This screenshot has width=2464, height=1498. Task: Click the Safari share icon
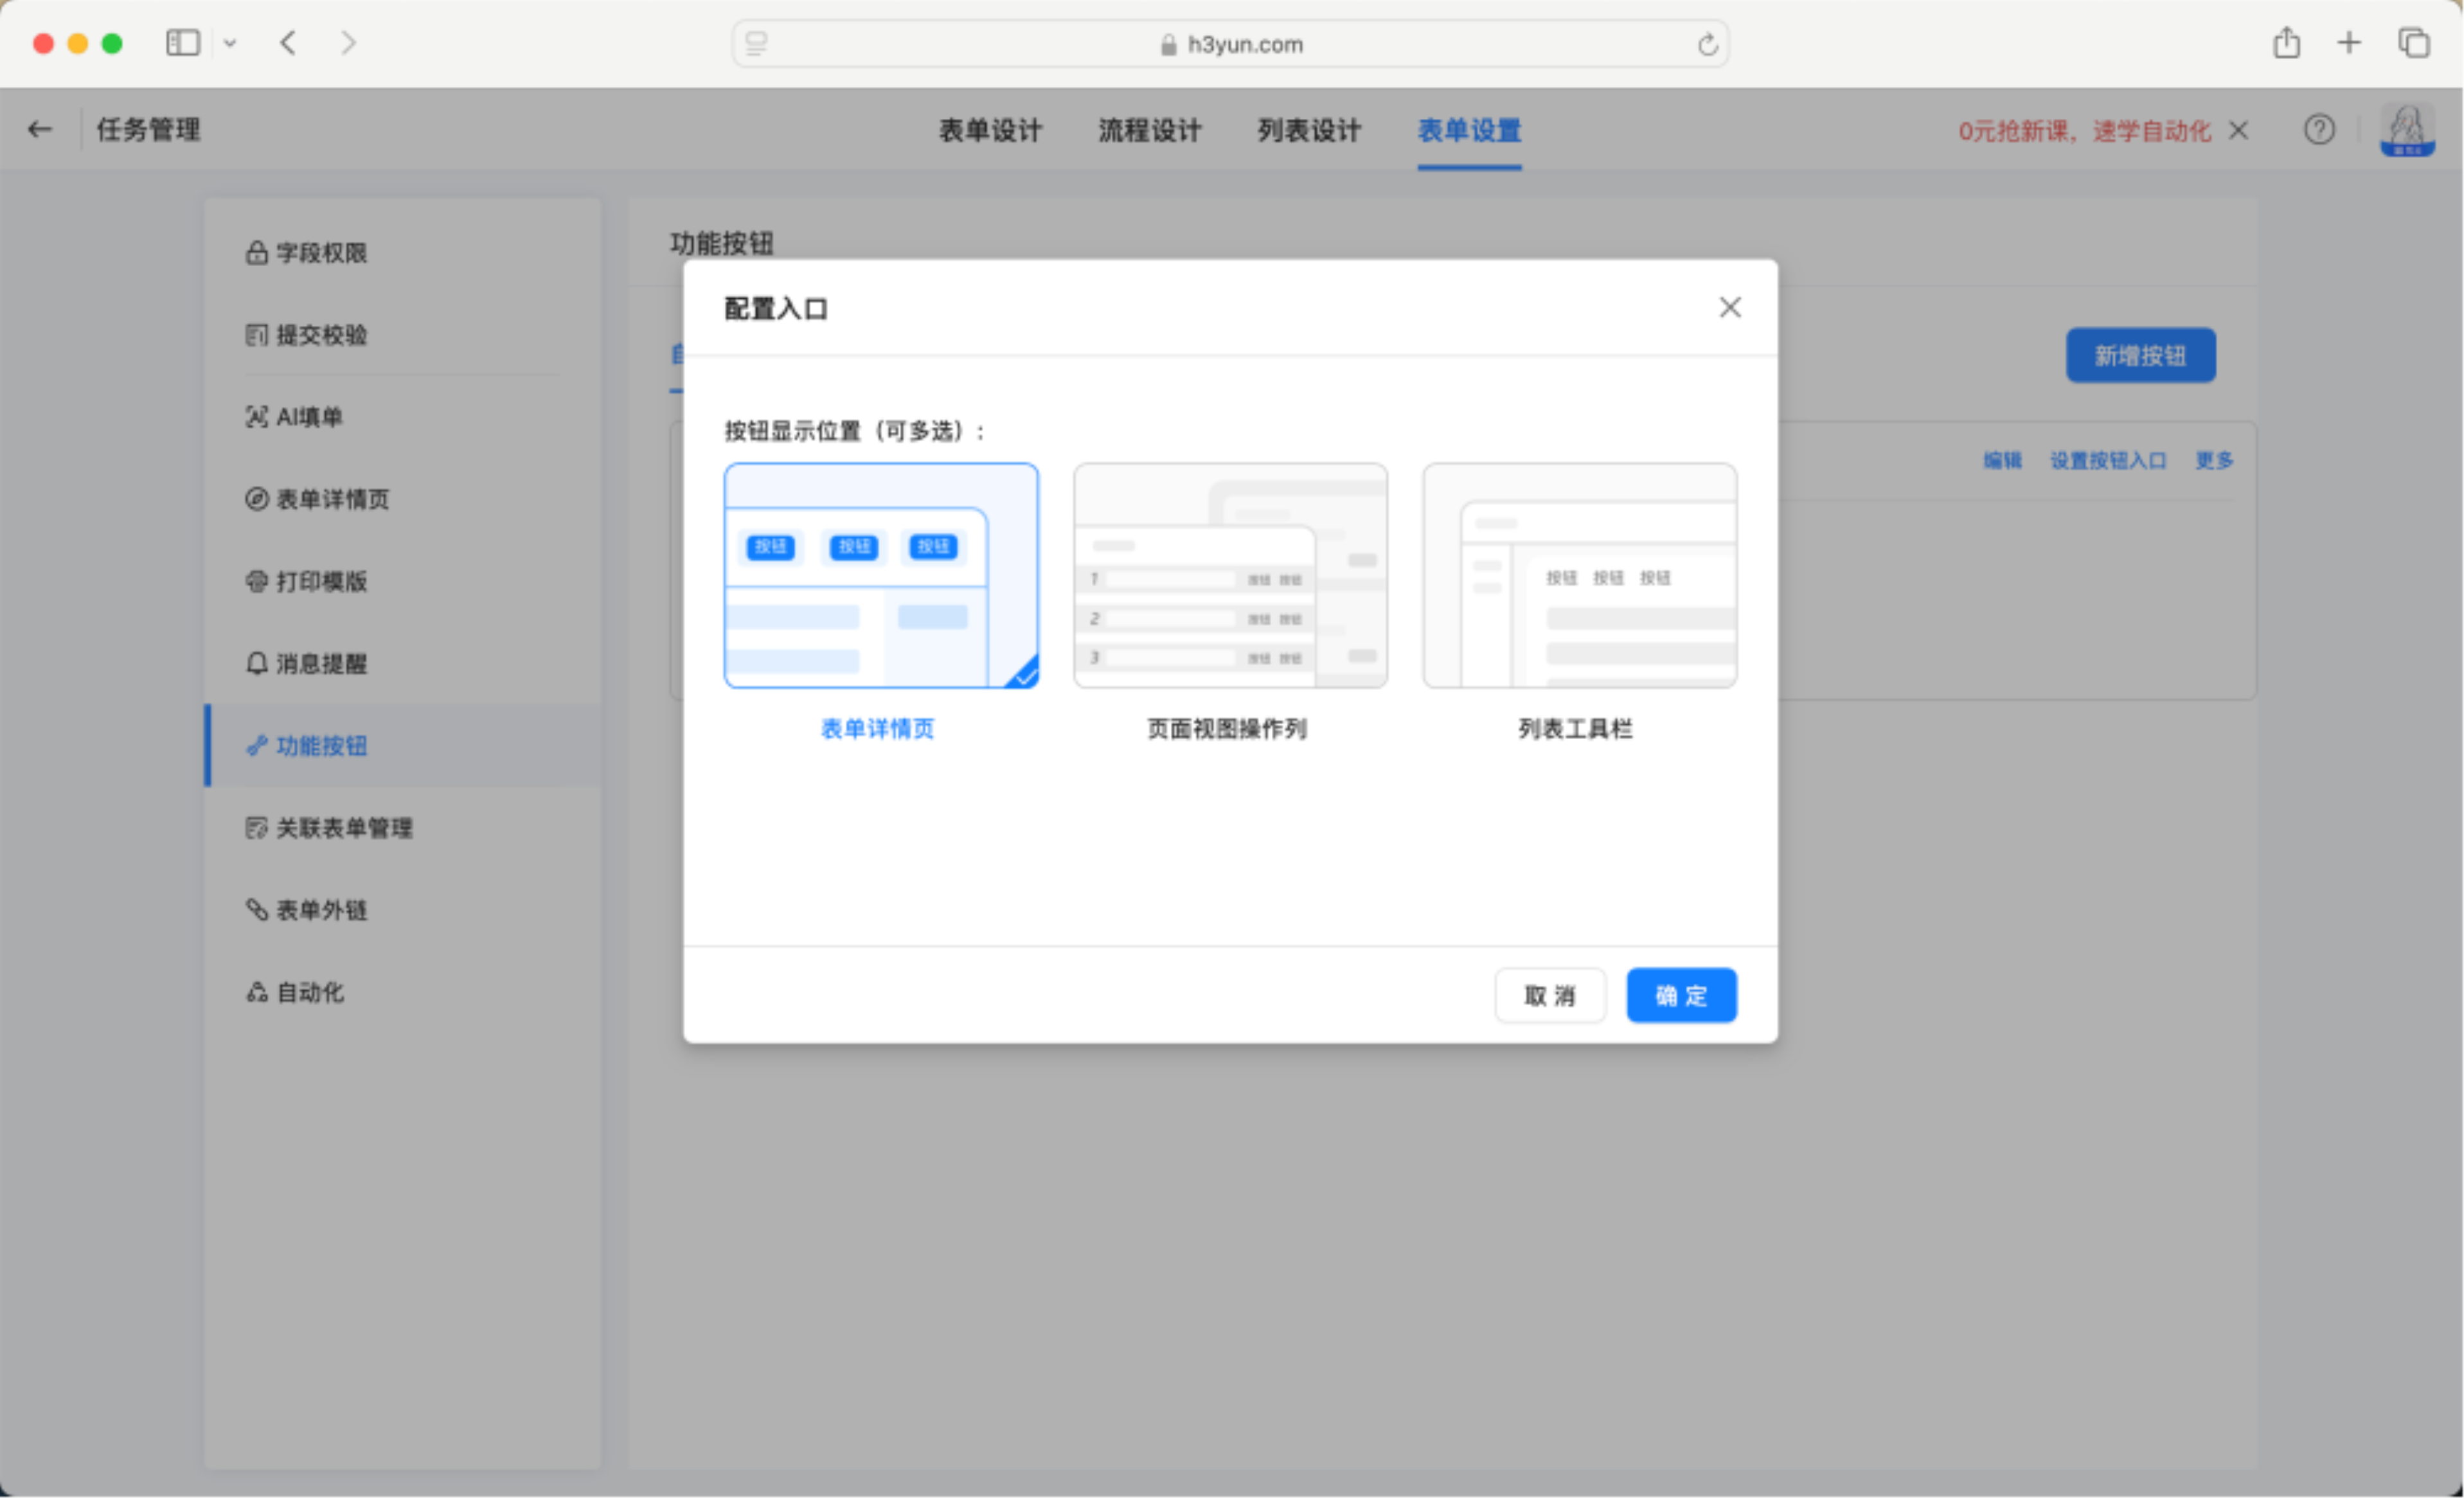(x=2286, y=43)
